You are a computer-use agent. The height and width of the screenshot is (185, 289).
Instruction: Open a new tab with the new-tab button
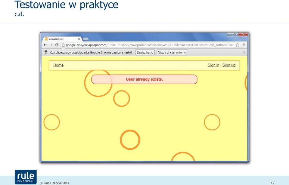[x=86, y=39]
